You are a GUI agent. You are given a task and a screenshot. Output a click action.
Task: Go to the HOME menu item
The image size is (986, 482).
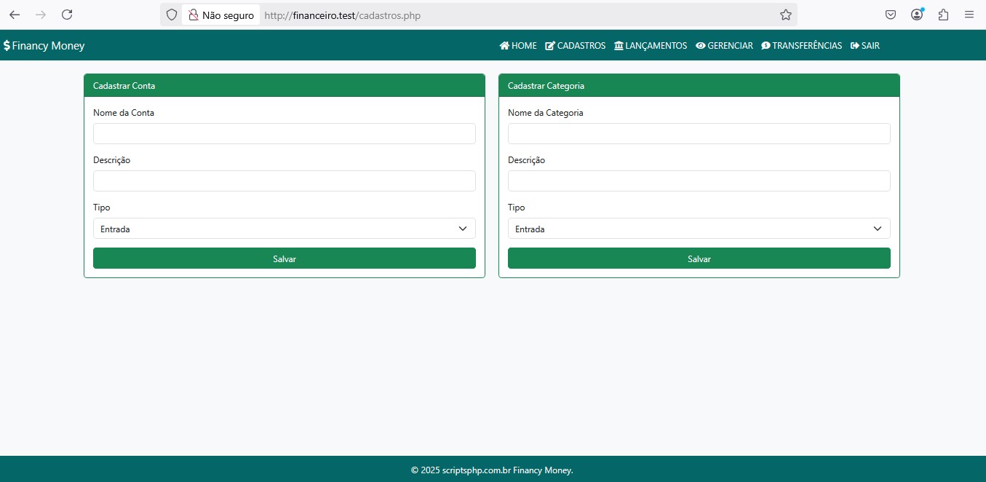[x=518, y=46]
